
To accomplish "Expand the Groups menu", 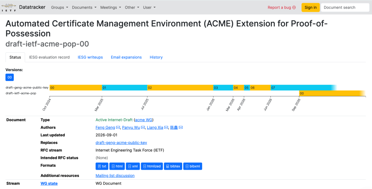I will tap(60, 7).
